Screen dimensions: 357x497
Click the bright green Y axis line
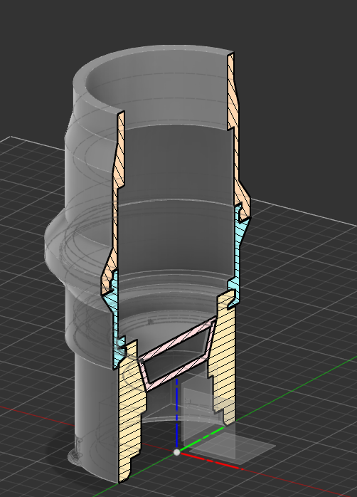(203, 439)
